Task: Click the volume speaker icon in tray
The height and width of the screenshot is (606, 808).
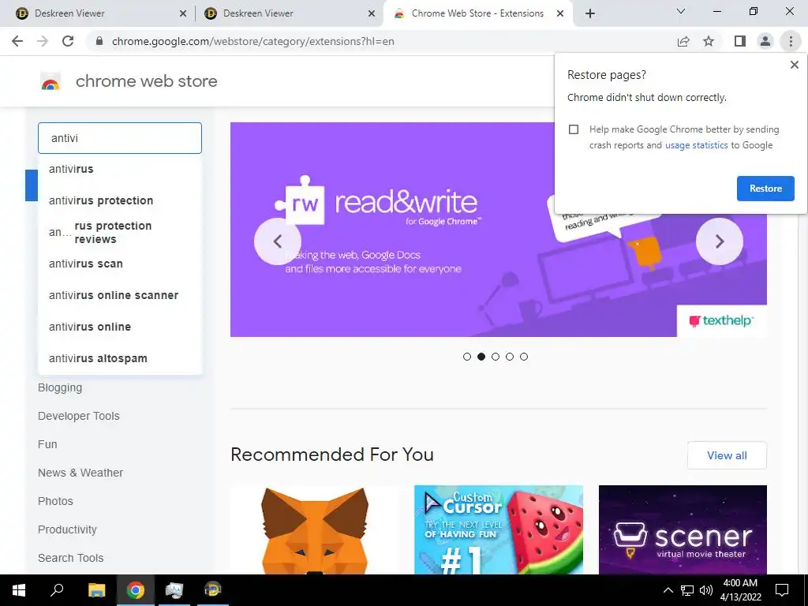Action: [x=706, y=590]
